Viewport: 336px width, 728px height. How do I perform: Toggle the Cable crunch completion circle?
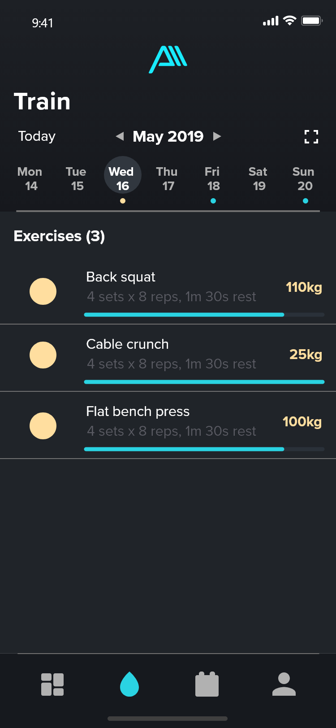tap(43, 355)
